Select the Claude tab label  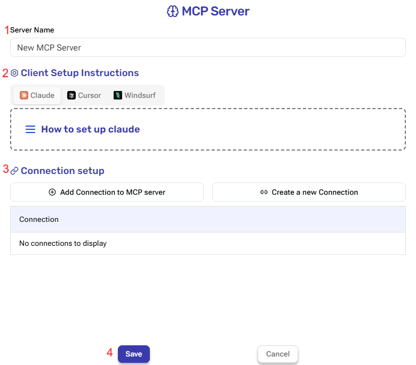(x=42, y=95)
